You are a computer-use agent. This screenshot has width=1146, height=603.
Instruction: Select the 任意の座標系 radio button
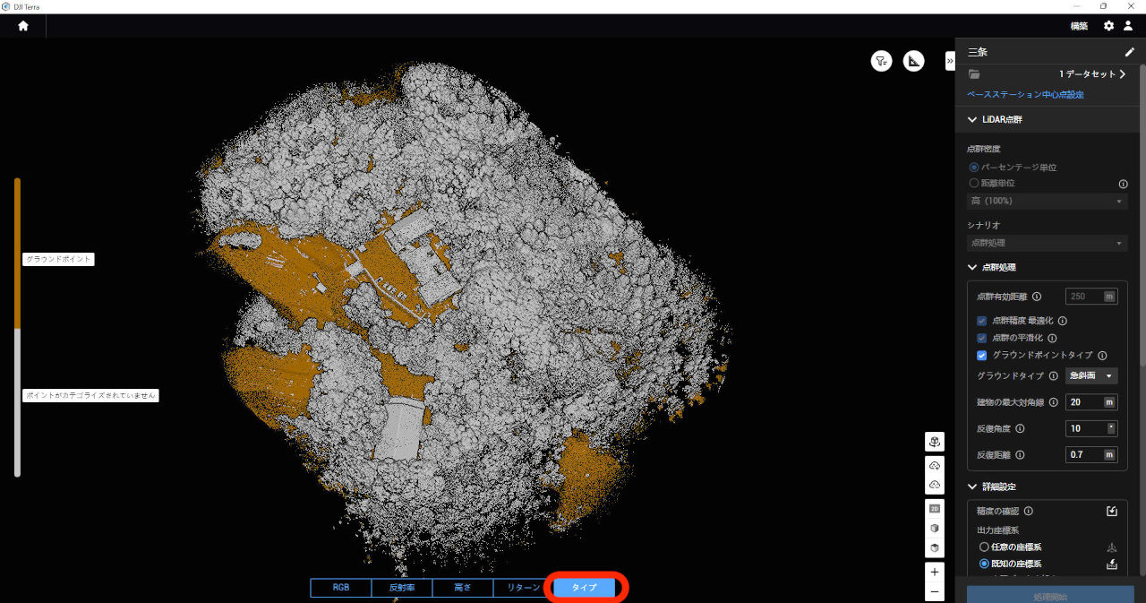(984, 547)
